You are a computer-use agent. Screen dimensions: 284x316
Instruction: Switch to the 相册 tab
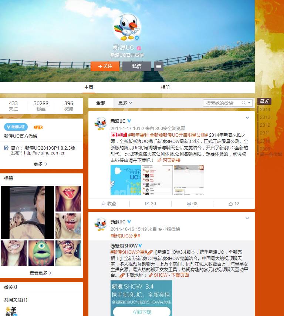point(165,87)
